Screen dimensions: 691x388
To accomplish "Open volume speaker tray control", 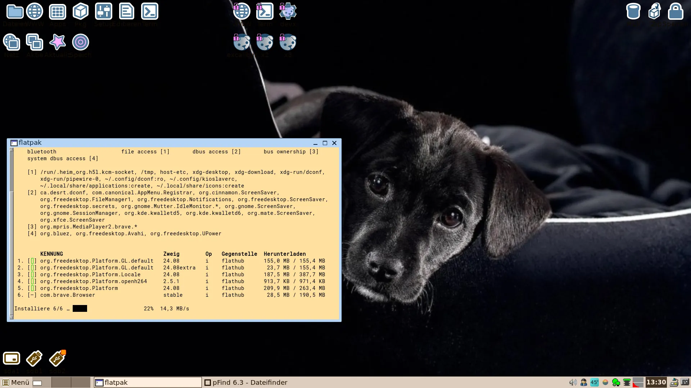I will click(573, 382).
